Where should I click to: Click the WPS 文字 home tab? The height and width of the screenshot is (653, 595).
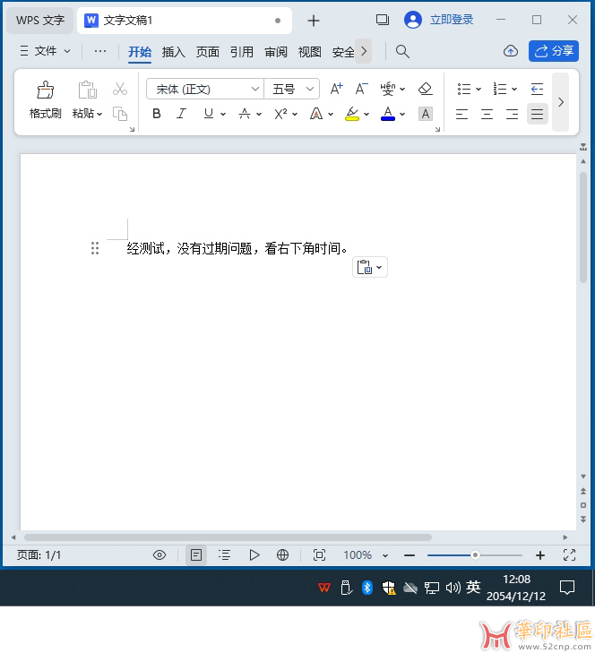pos(40,21)
